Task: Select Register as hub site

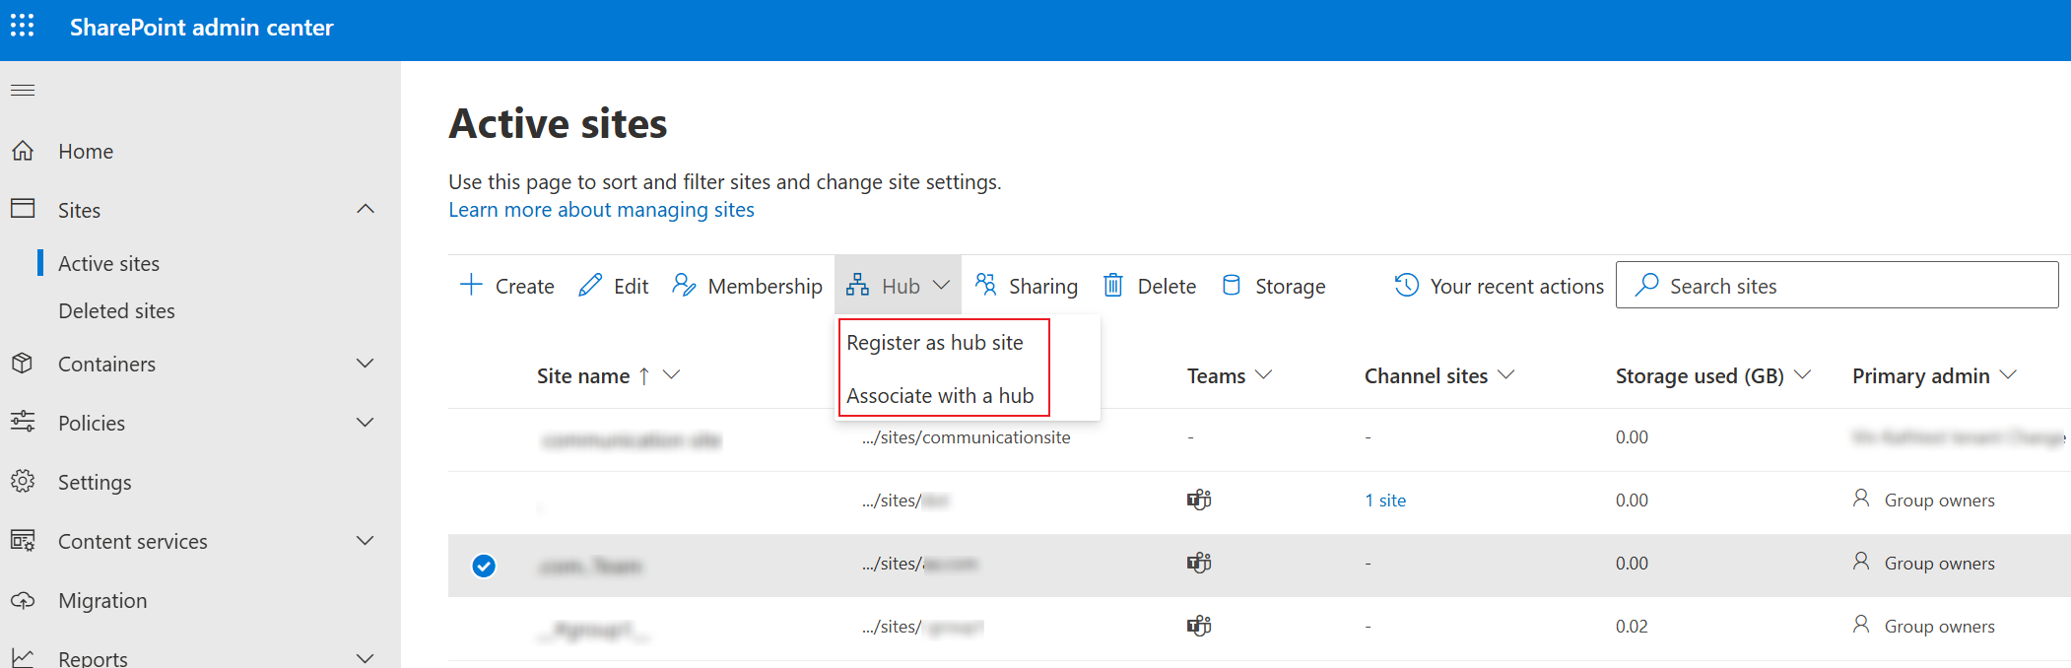Action: click(935, 343)
